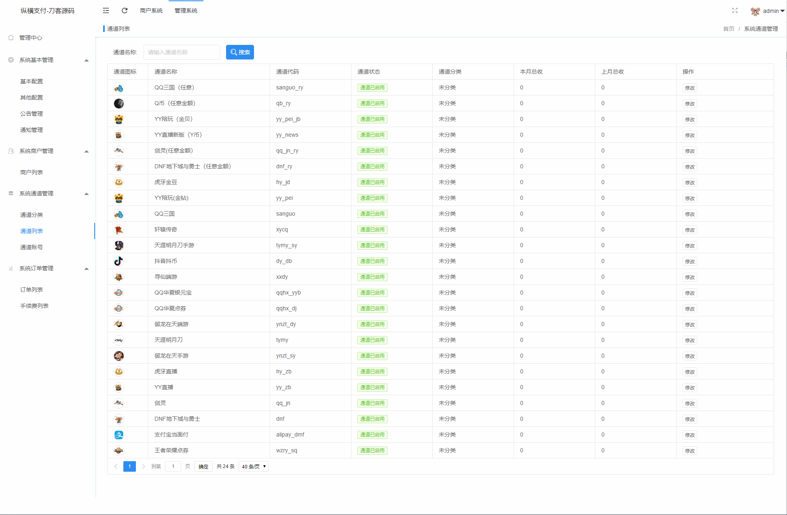Open the 40 条/页 page size dropdown
The height and width of the screenshot is (515, 787).
pyautogui.click(x=254, y=466)
